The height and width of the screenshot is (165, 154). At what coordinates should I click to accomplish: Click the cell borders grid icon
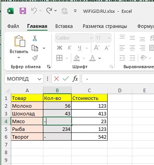(60, 58)
